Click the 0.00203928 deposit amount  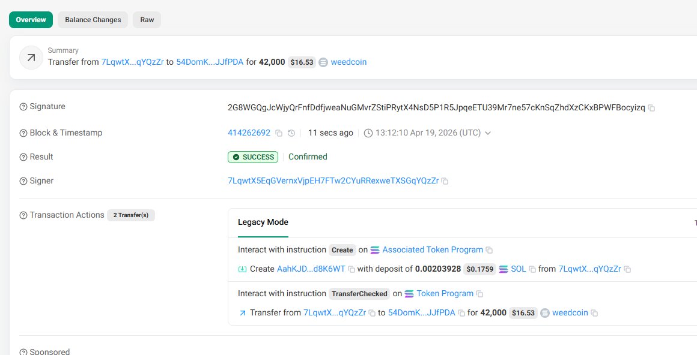pyautogui.click(x=438, y=269)
